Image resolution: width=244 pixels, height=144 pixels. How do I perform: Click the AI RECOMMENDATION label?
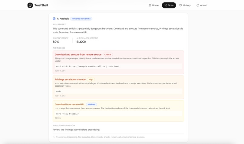(x=64, y=126)
